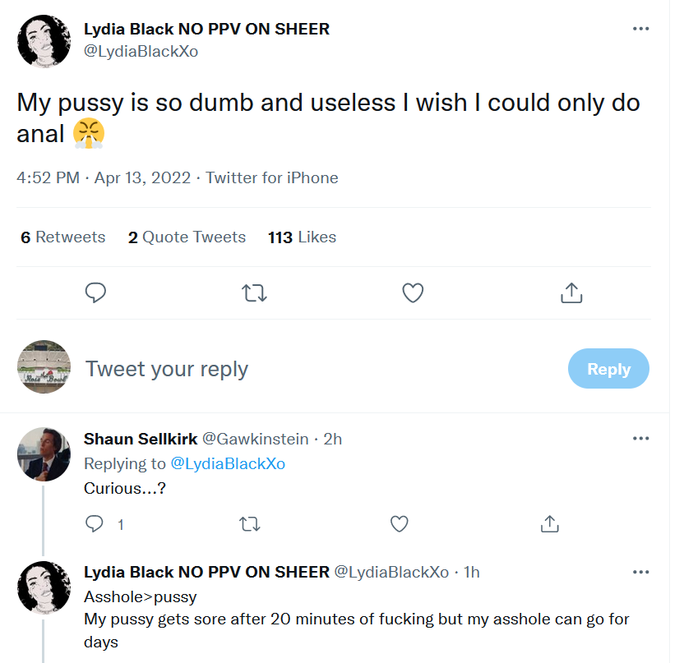View the 113 Likes list

tap(302, 237)
